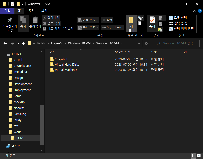Screen dimensions: 203x159
Task: Open Help with the question mark icon
Action: (200, 11)
